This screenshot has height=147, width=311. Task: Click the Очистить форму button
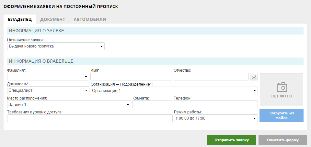click(x=282, y=140)
